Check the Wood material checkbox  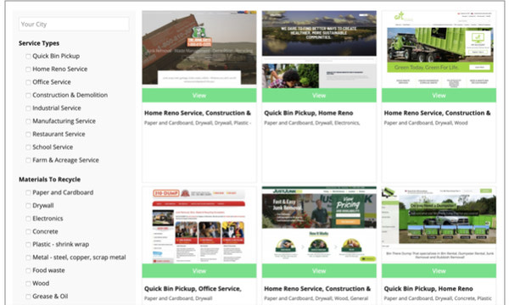(28, 284)
